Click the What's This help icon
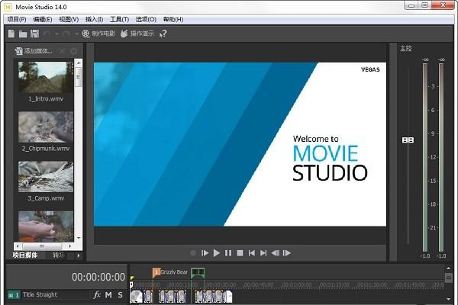 (163, 34)
